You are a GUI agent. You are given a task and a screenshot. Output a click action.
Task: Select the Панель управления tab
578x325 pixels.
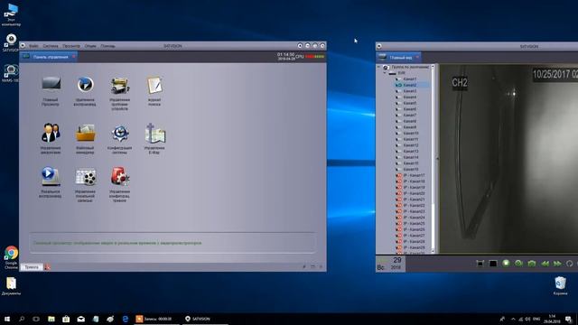pyautogui.click(x=48, y=57)
